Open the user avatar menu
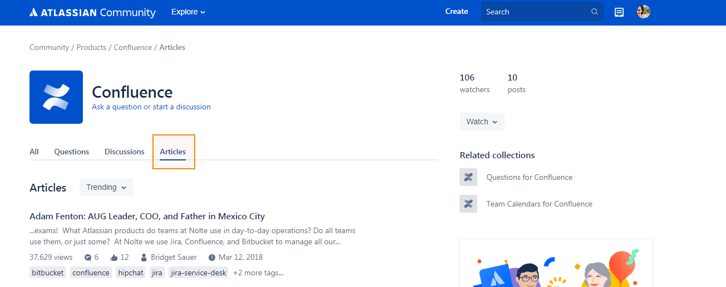This screenshot has height=287, width=726. [x=644, y=12]
